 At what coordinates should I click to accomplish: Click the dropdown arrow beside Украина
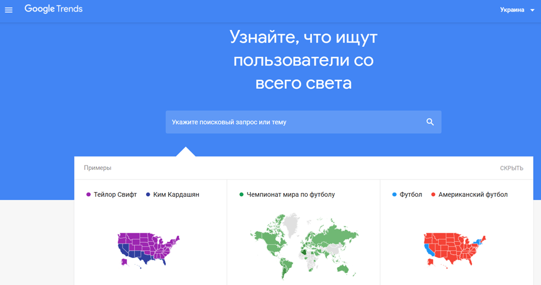click(x=532, y=10)
